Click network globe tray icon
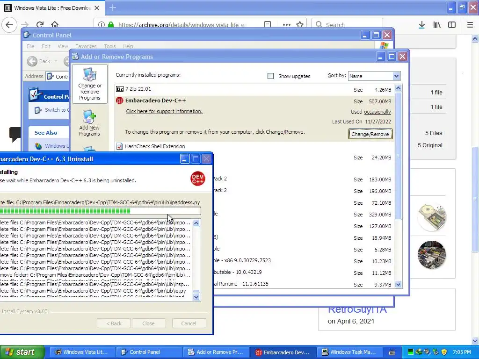The height and width of the screenshot is (359, 479). [x=419, y=352]
